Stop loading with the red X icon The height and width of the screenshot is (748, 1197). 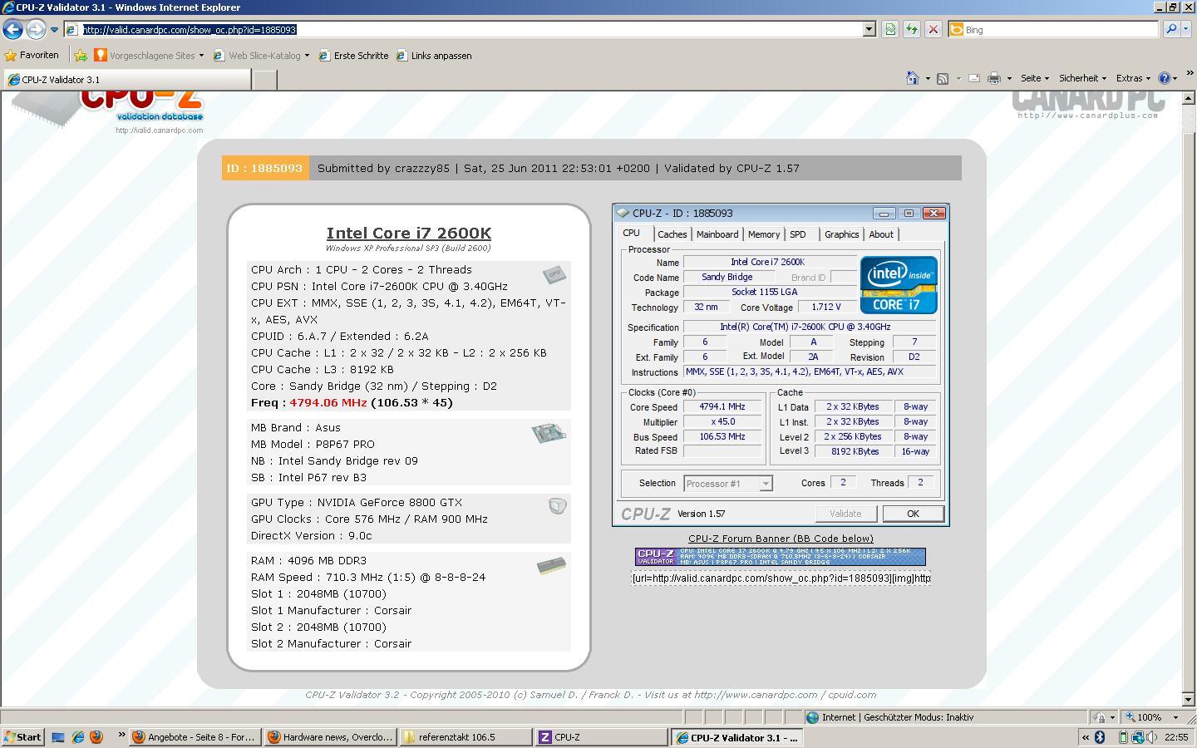click(933, 29)
